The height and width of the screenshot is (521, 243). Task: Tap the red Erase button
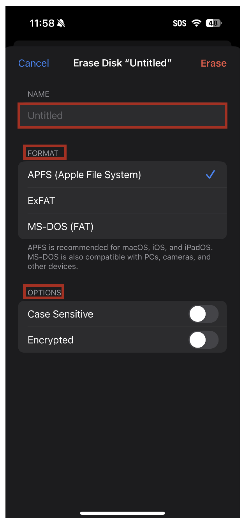(213, 63)
